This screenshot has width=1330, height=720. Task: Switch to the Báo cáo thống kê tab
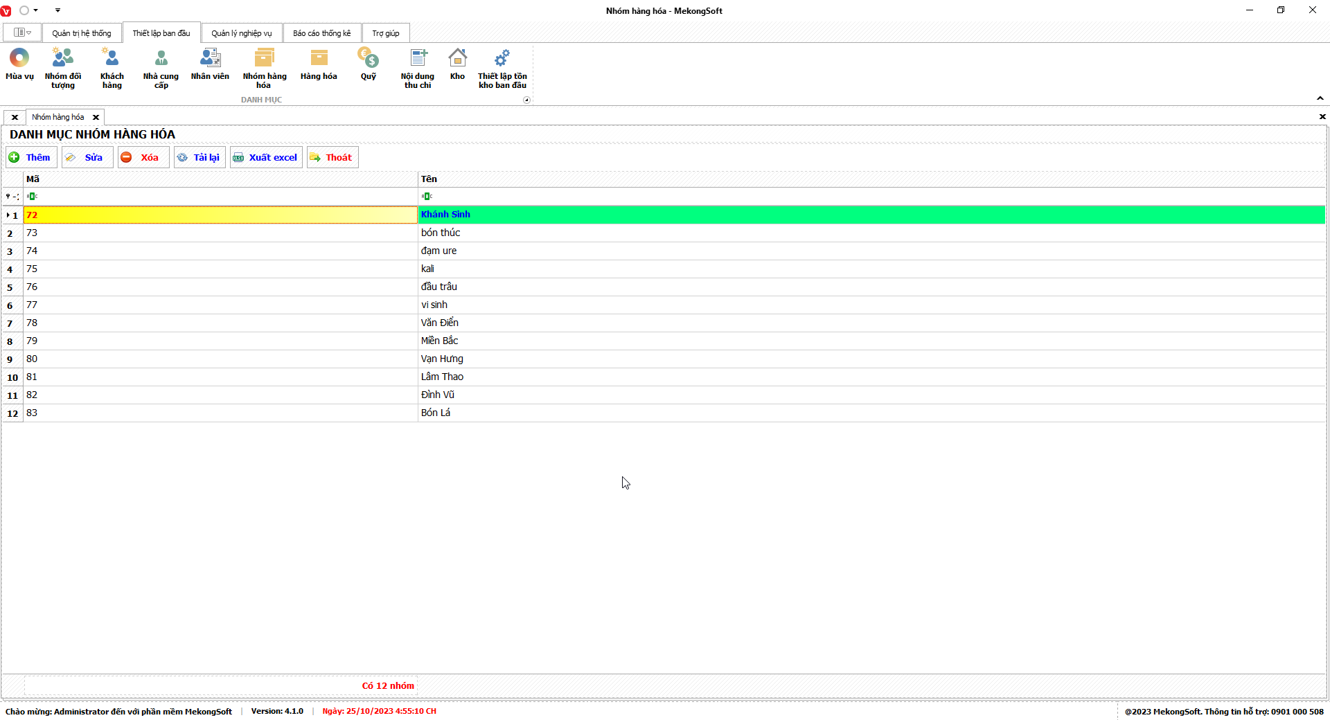[x=321, y=33]
